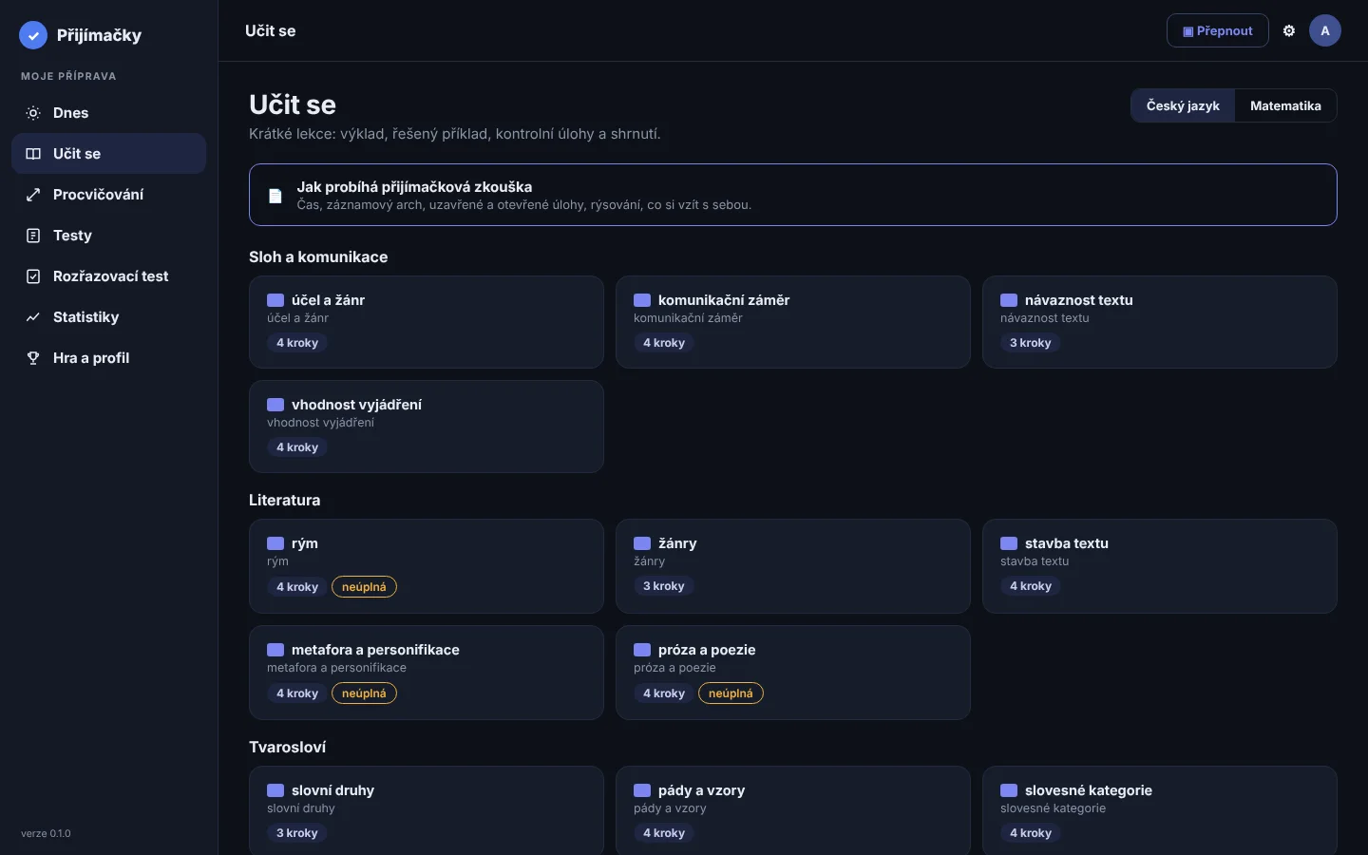Click the verze 0.1.0 label

(x=46, y=833)
